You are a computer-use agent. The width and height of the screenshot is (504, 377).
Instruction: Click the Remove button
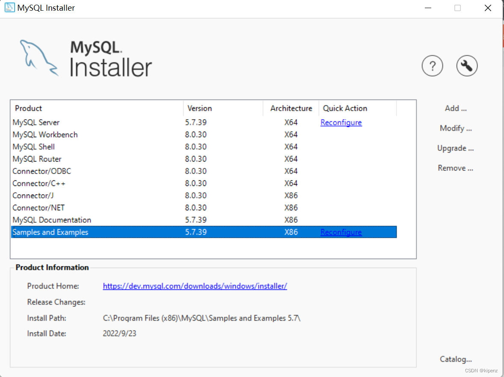[455, 168]
